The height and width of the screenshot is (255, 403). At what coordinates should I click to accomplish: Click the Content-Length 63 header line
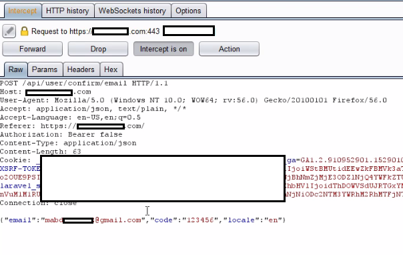coord(40,152)
